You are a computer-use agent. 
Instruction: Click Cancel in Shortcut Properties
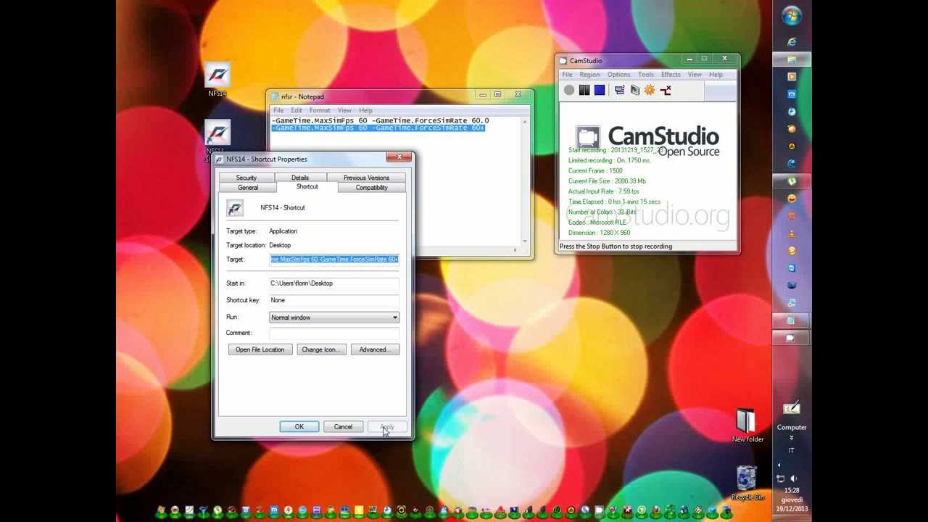[x=343, y=427]
